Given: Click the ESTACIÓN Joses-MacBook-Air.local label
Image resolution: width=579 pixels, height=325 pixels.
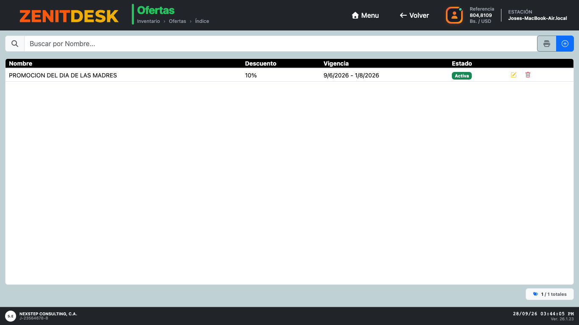Looking at the screenshot, I should coord(537,15).
